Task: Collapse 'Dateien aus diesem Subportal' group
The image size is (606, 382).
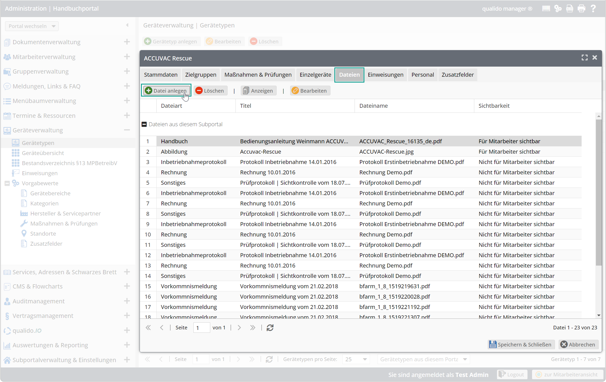Action: click(144, 124)
